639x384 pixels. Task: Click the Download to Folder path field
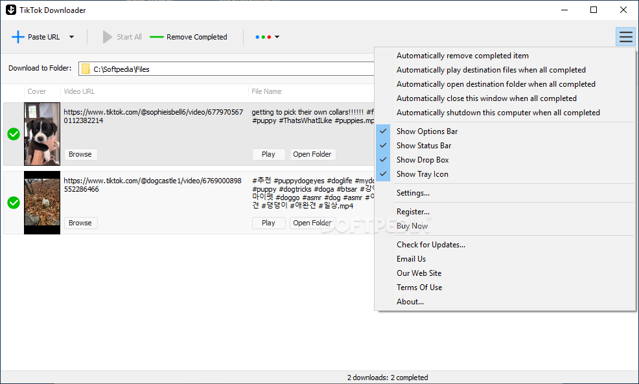(x=226, y=69)
